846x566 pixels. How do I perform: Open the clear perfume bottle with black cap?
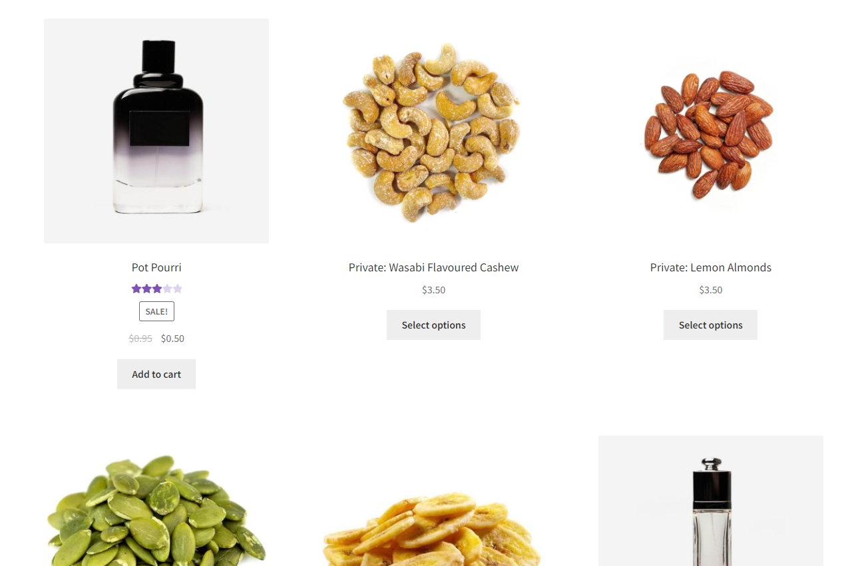point(710,501)
